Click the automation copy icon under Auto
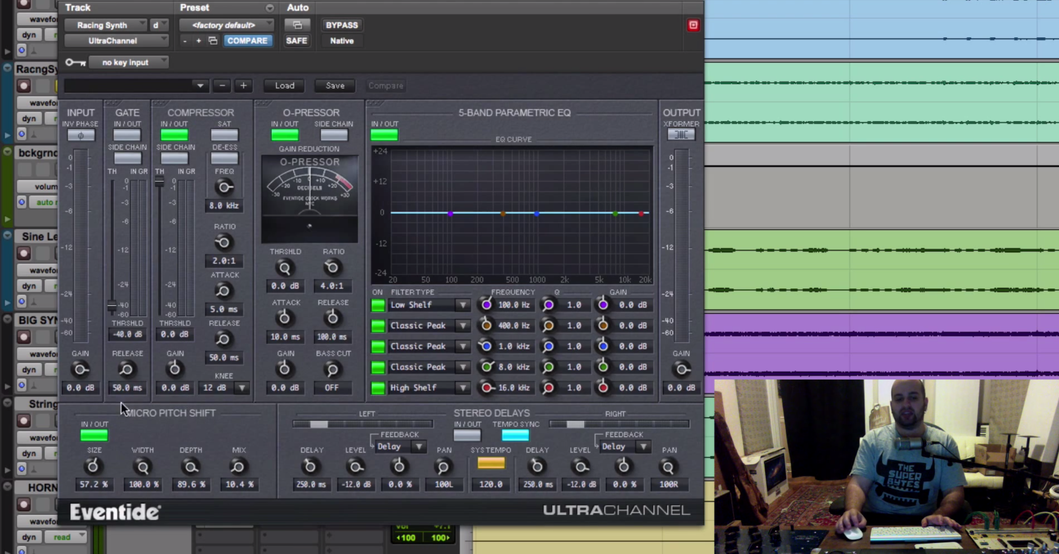This screenshot has height=554, width=1059. tap(297, 25)
